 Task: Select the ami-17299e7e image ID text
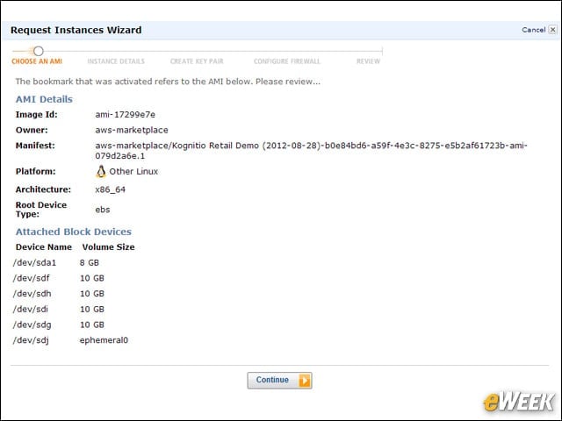point(125,115)
